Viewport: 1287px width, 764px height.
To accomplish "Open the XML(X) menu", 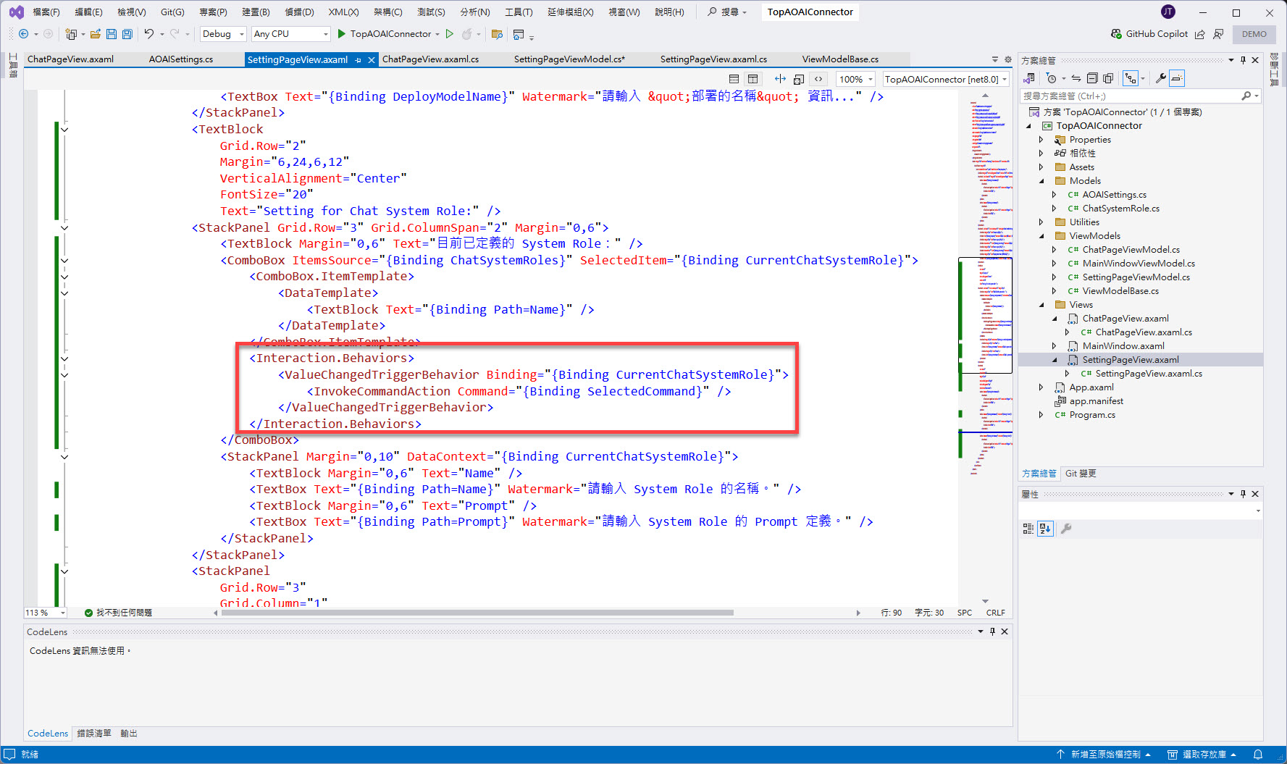I will click(343, 12).
